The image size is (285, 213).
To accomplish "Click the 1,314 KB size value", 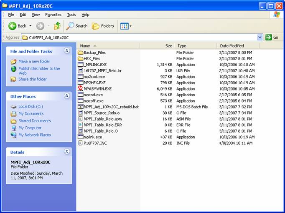I will coord(165,65).
